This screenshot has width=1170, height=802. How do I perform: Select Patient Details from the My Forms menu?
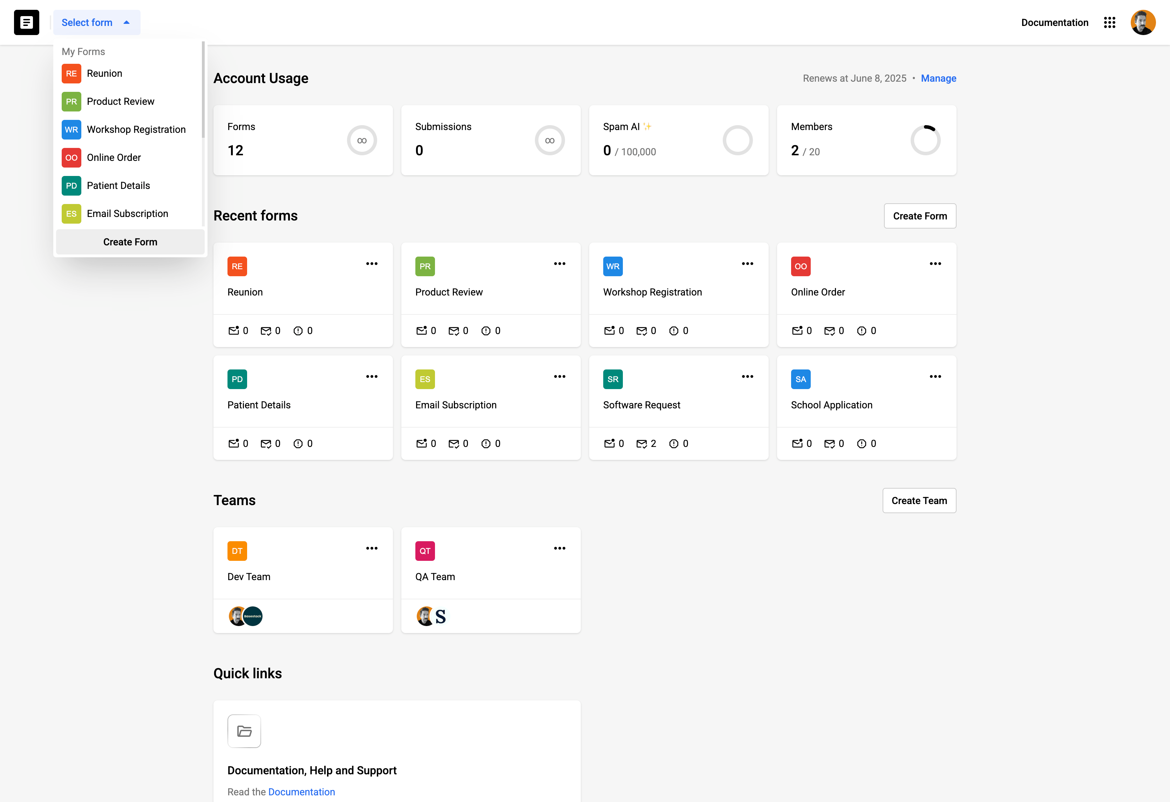(x=118, y=185)
